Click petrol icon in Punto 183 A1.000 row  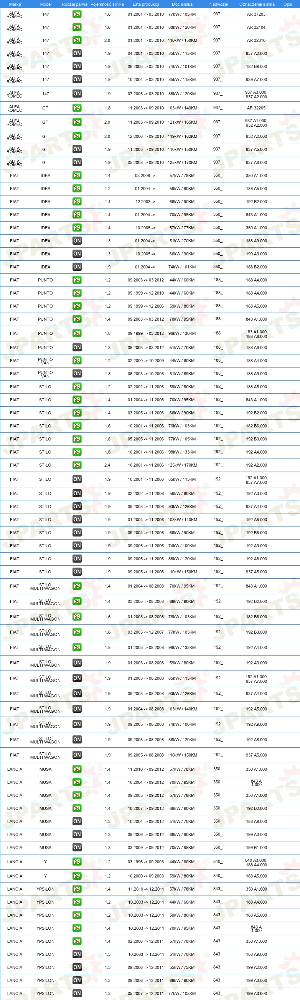coord(77,333)
